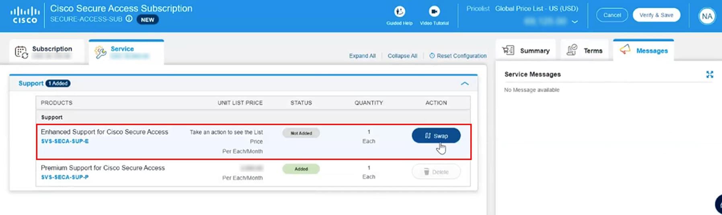Click the ACTION column header
The width and height of the screenshot is (722, 215).
436,103
